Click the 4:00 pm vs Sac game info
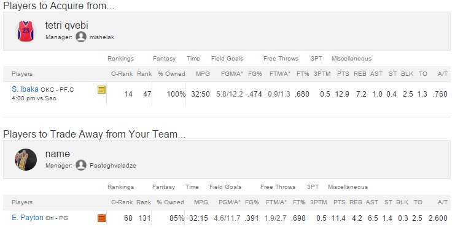Screen dimensions: 463x233 [34, 98]
